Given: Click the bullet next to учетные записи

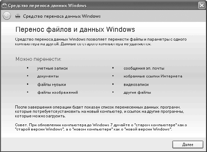Looking at the screenshot, I should [28, 68].
